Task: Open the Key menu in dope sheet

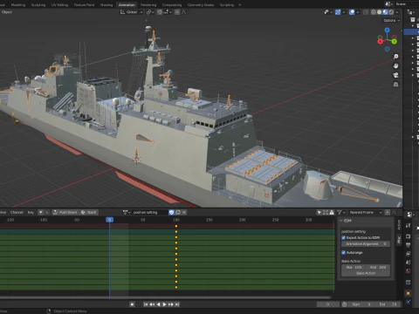Action: pos(31,212)
